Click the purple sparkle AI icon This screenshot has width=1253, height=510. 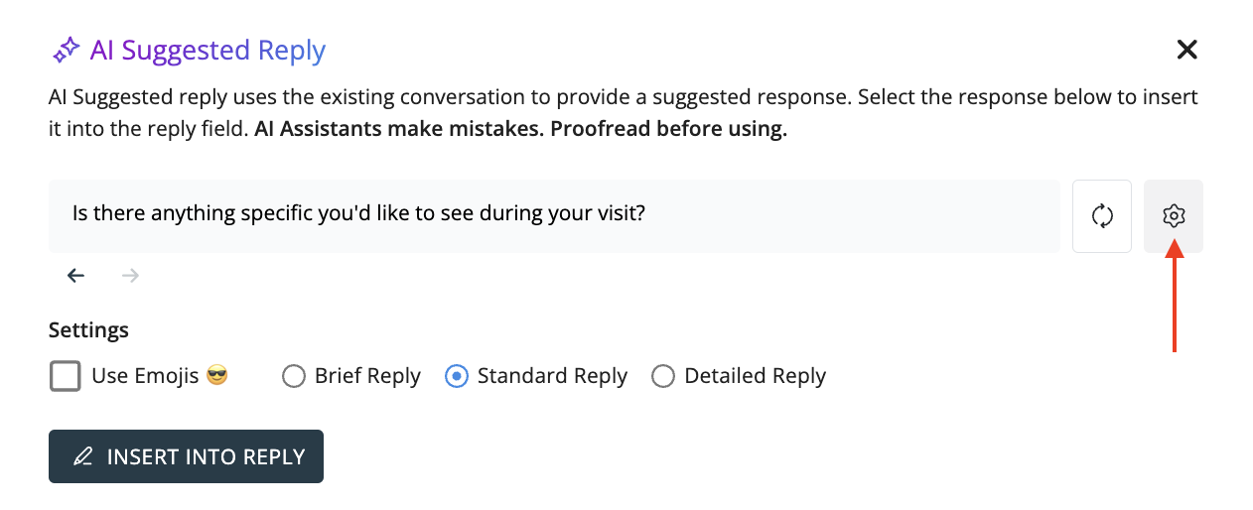click(67, 50)
